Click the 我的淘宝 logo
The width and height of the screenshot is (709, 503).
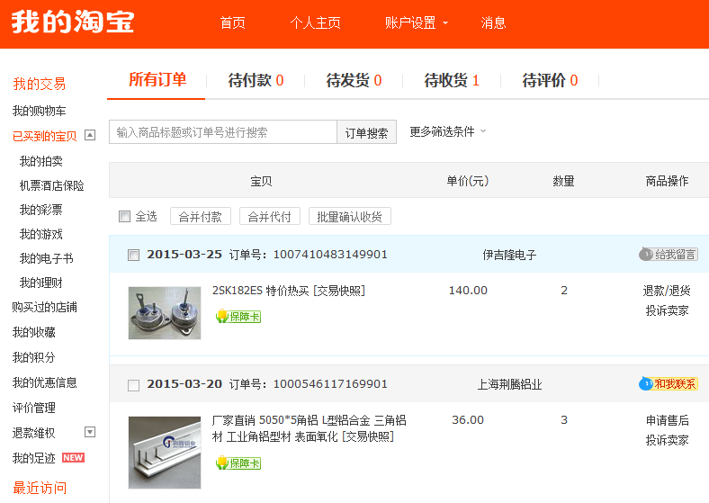click(73, 22)
